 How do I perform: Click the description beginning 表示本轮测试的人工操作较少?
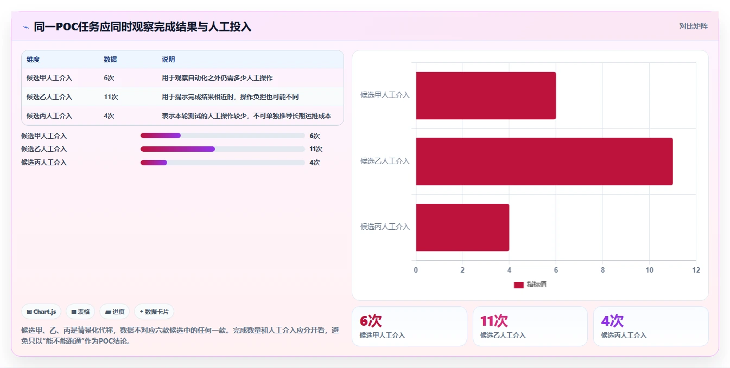pyautogui.click(x=246, y=116)
